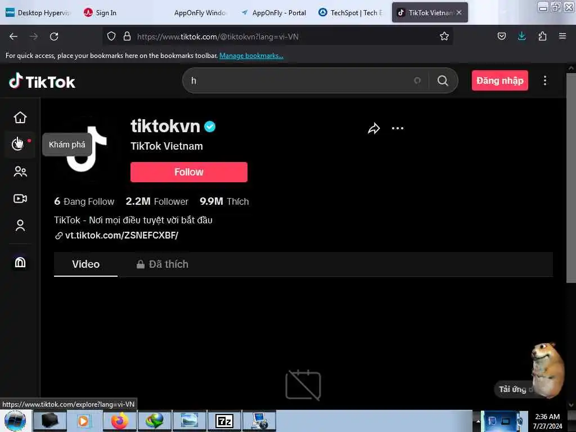Image resolution: width=576 pixels, height=432 pixels.
Task: Click the page vertical scrollbar
Action: click(x=571, y=178)
